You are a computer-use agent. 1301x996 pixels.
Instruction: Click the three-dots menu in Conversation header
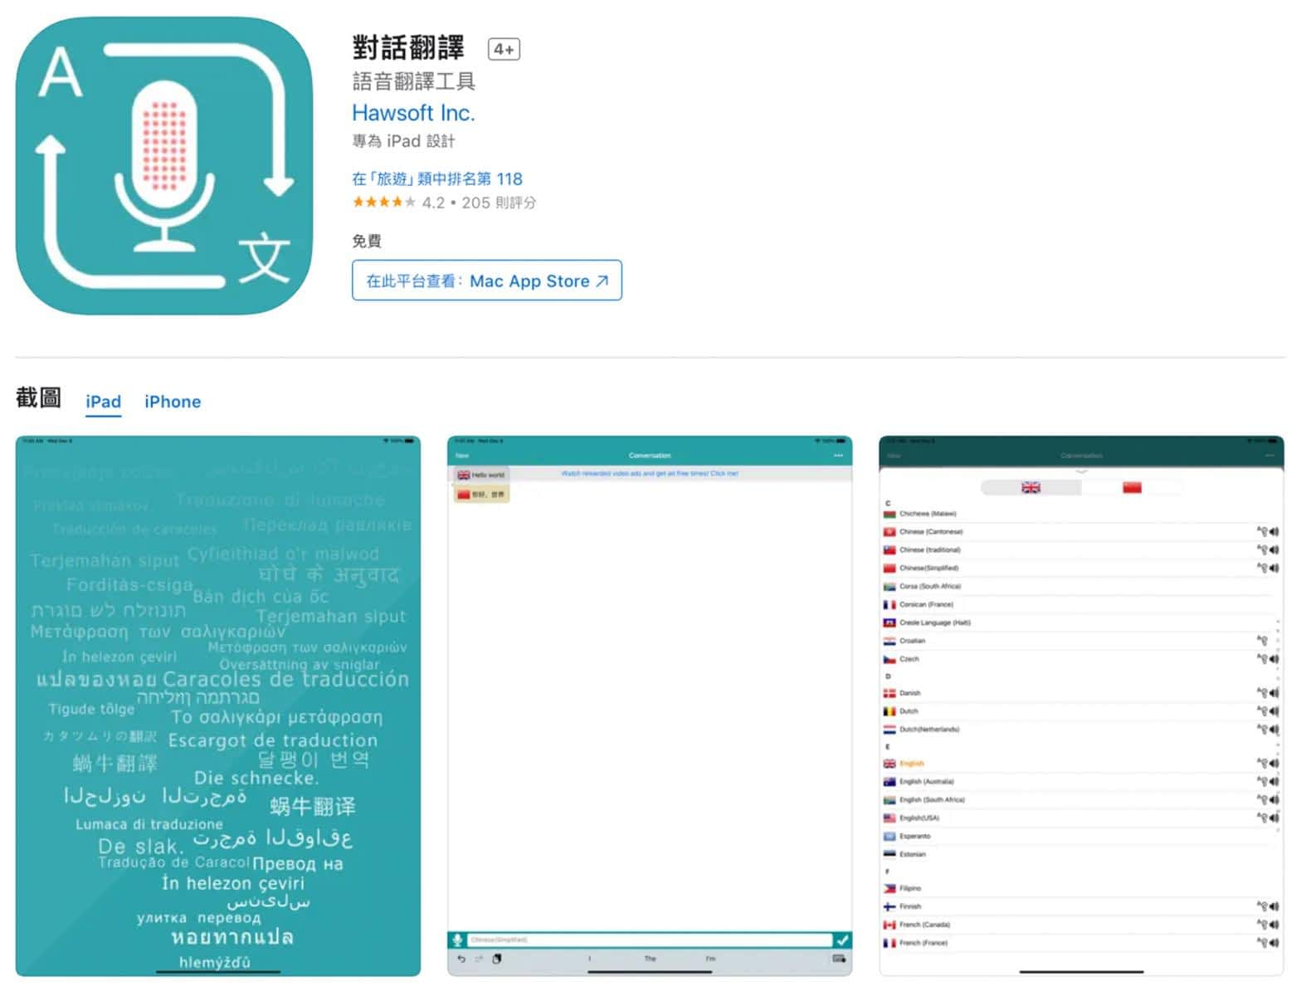click(839, 456)
